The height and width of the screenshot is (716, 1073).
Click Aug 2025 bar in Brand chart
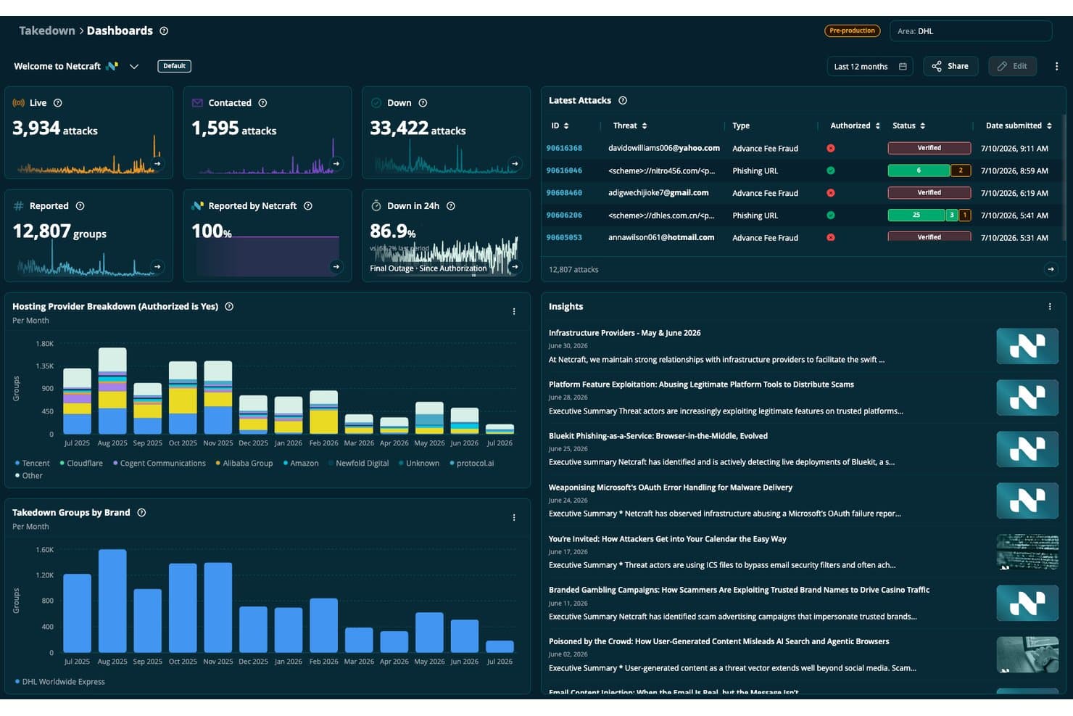(112, 601)
